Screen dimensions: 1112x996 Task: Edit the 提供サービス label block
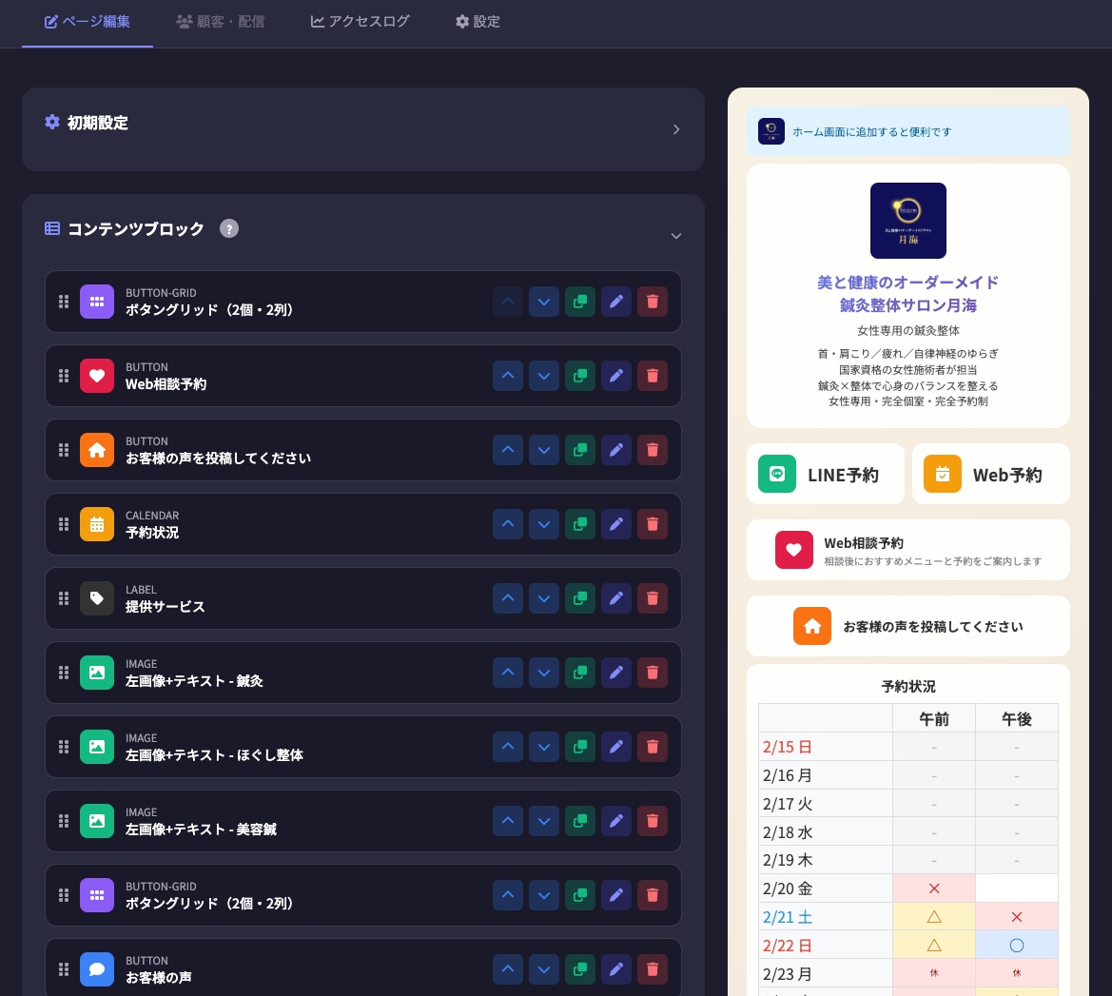[x=616, y=598]
